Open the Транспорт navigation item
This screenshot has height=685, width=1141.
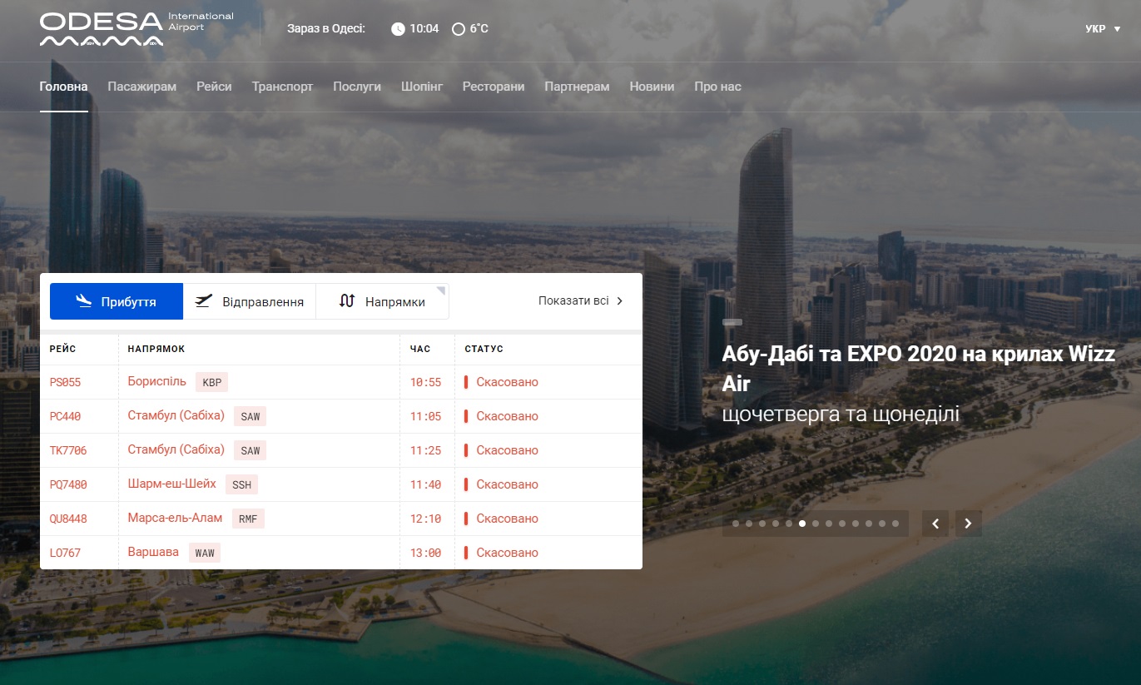pos(282,87)
